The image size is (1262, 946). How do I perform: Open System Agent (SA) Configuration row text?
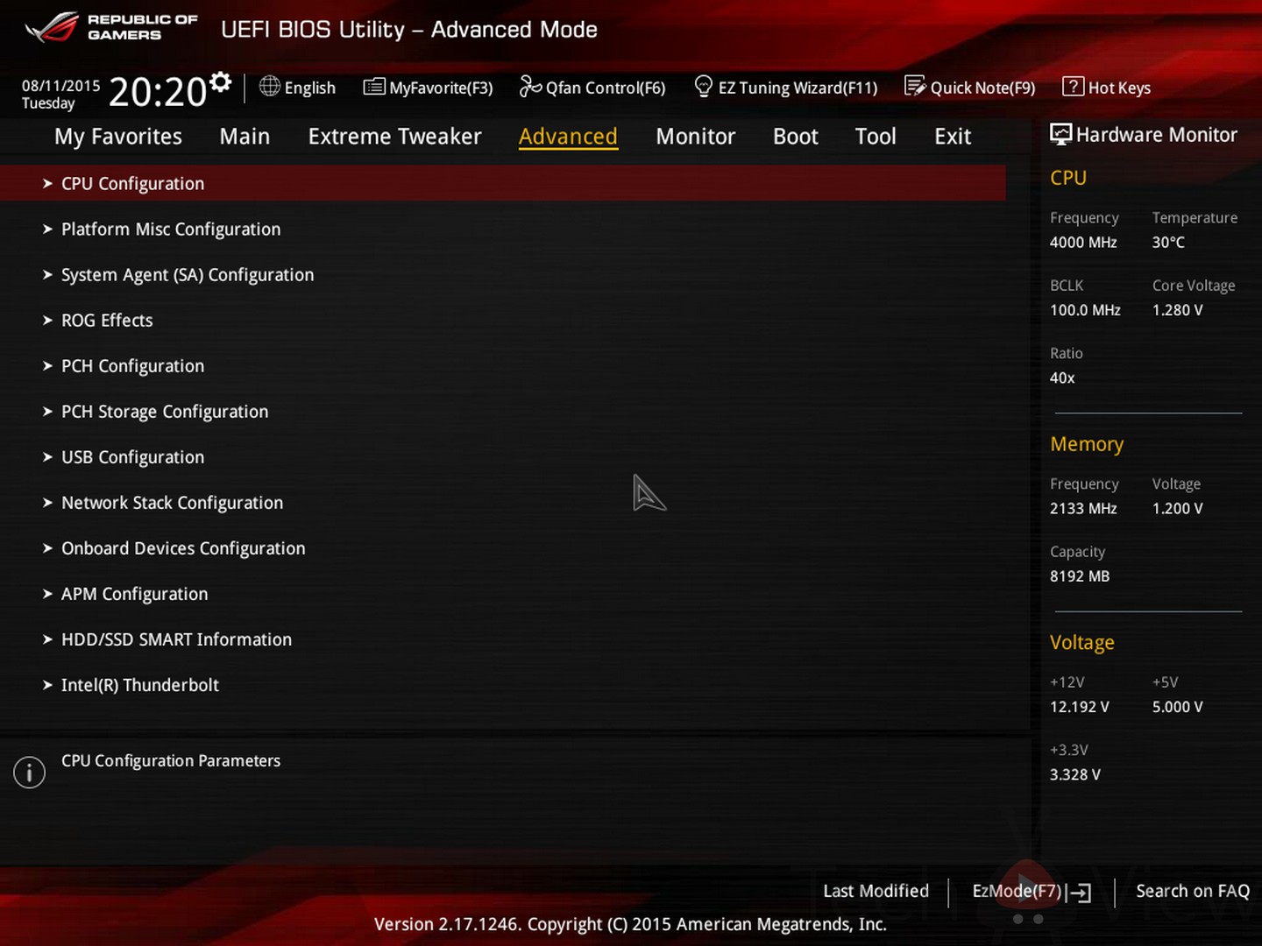point(188,275)
